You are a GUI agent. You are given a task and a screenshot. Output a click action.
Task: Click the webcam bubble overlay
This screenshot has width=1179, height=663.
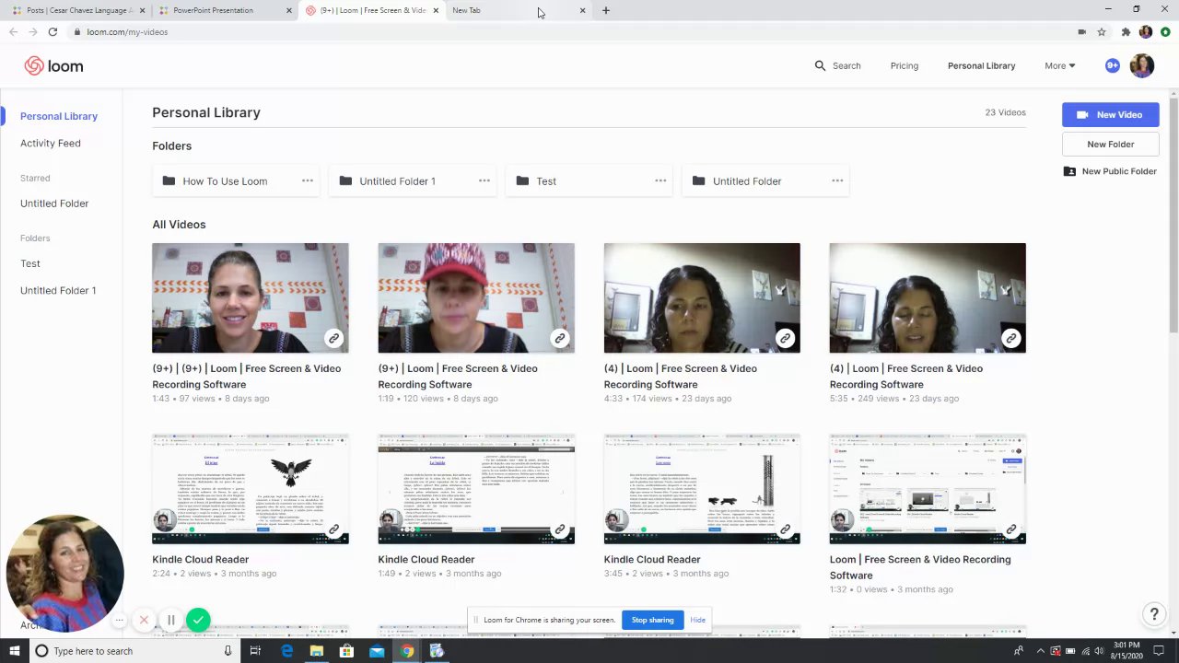pos(64,574)
